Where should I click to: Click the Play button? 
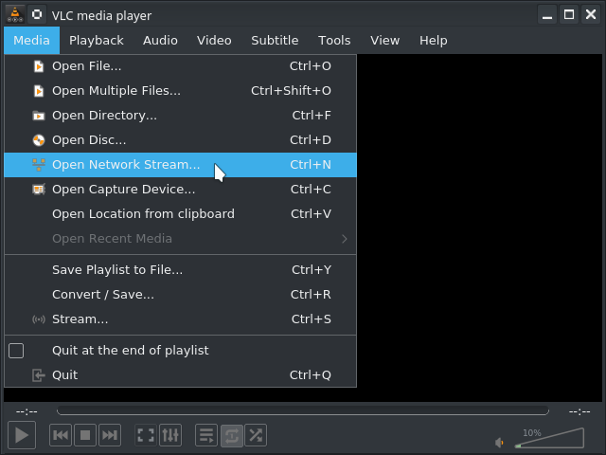tap(22, 435)
